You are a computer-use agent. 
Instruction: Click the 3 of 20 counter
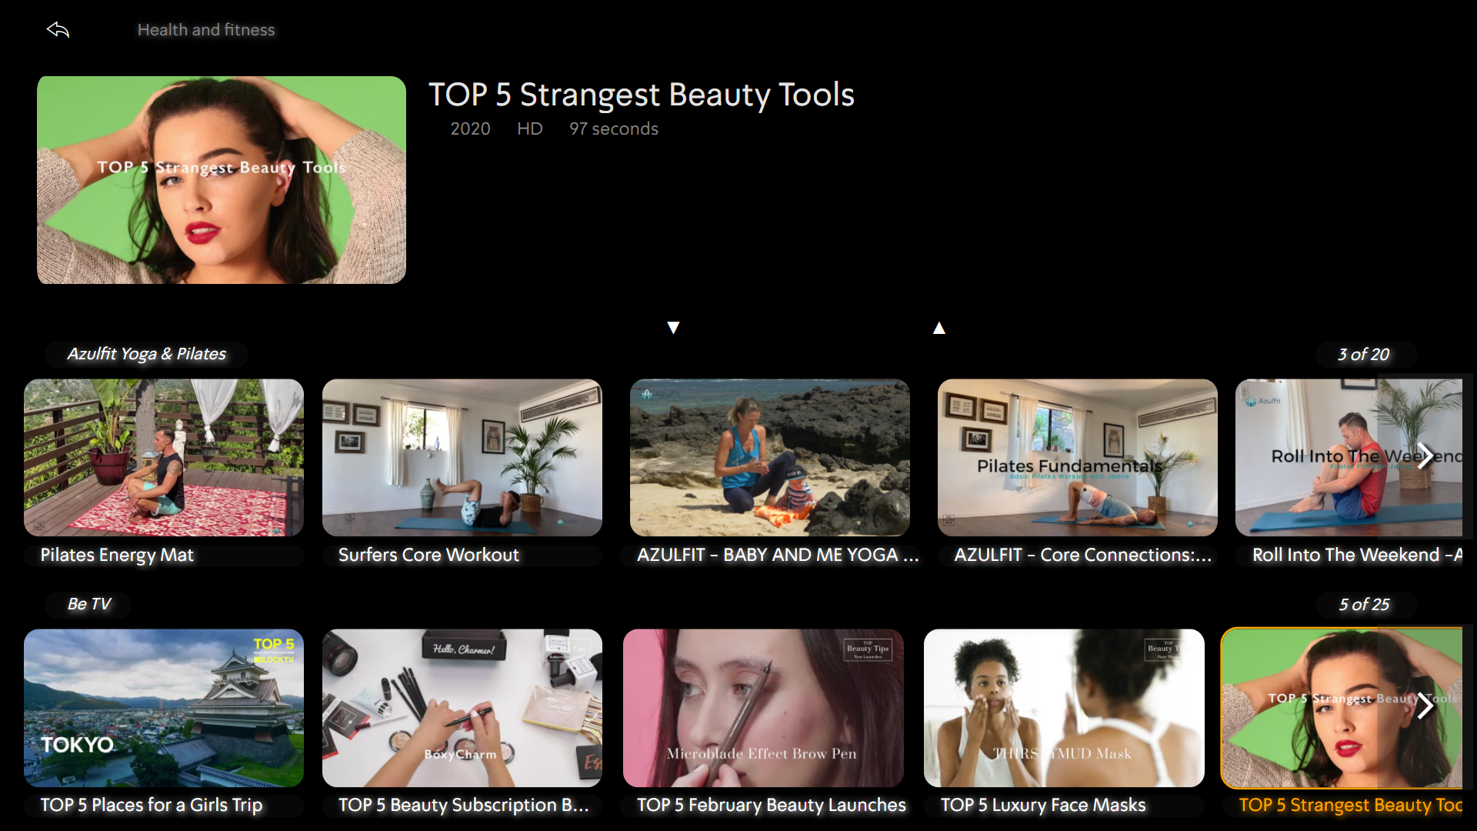point(1363,354)
